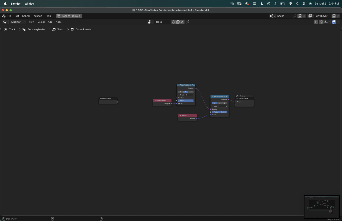Open the Modifier node tree type dropdown
The image size is (342, 221).
[x=18, y=22]
